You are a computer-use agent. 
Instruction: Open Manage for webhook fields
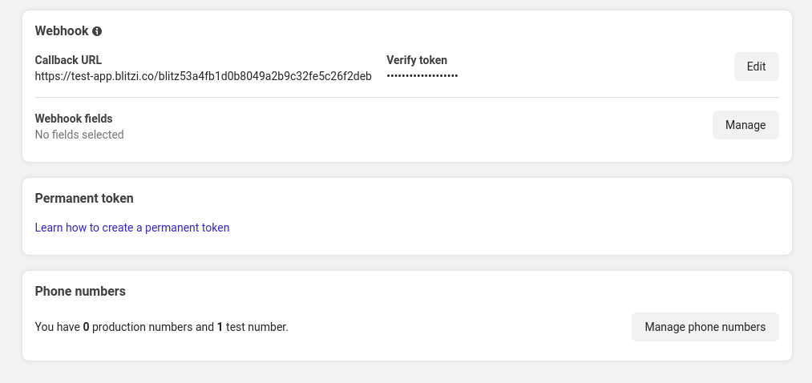[745, 125]
